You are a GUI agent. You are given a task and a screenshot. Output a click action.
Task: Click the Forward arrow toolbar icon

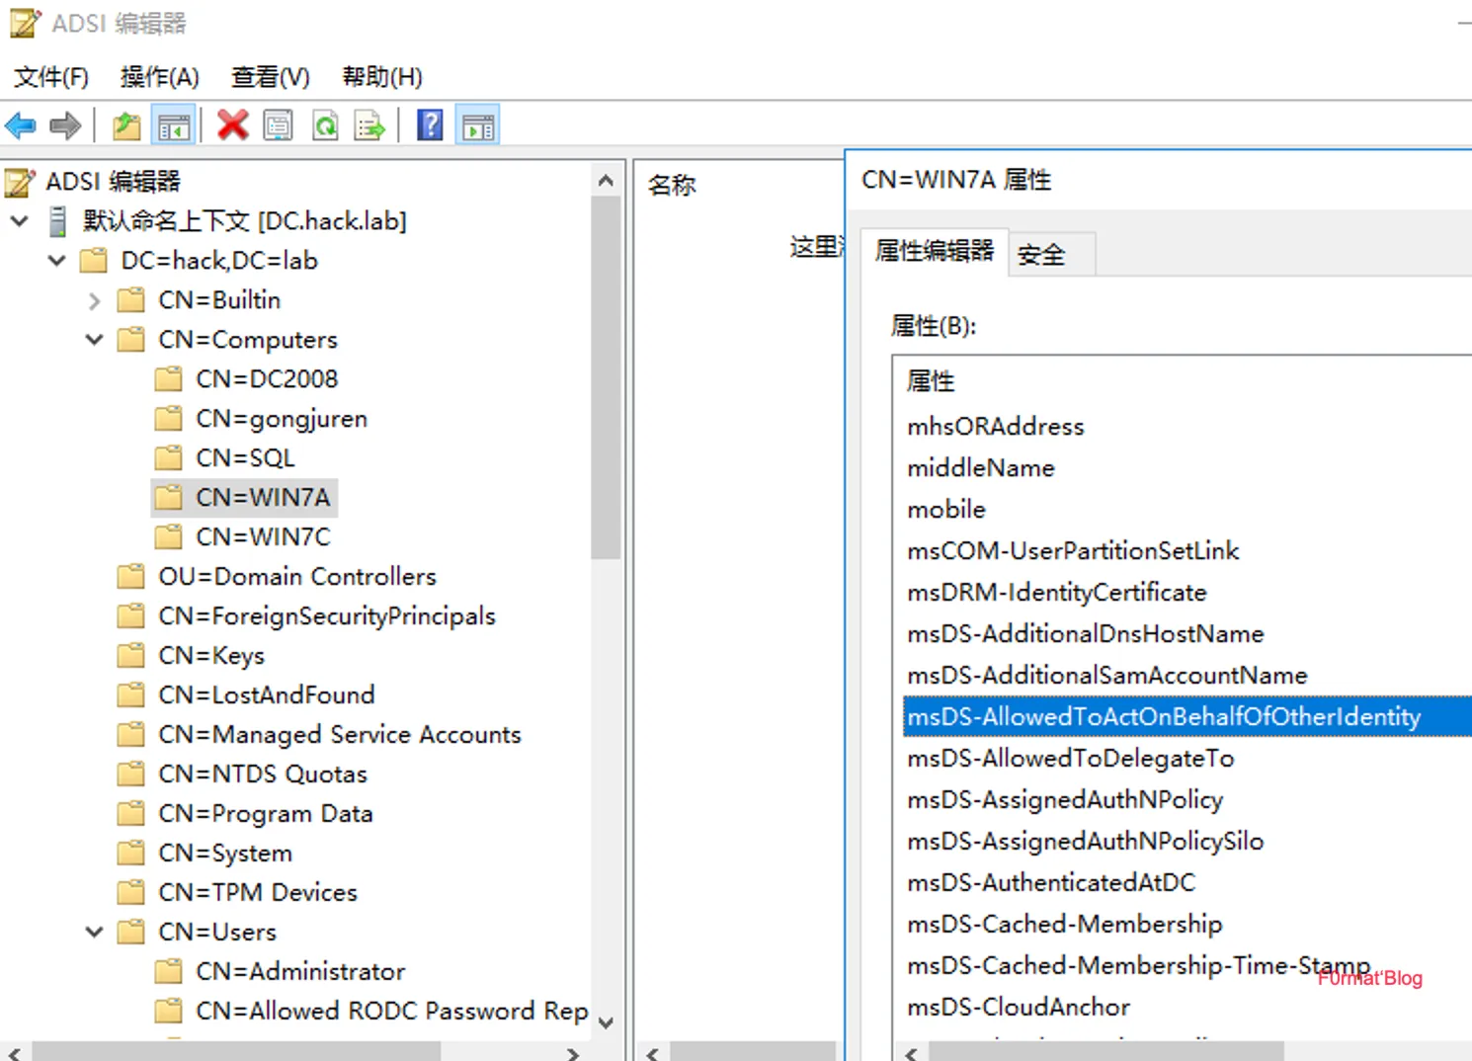tap(65, 125)
